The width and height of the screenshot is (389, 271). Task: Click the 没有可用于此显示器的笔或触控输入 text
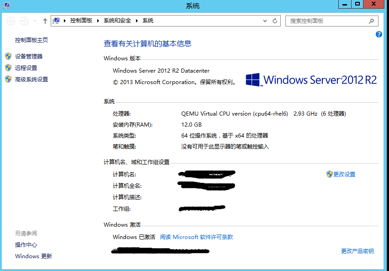tap(225, 147)
